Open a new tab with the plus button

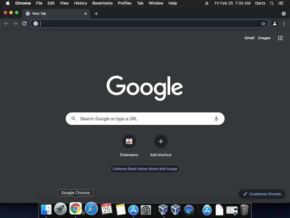pos(96,14)
